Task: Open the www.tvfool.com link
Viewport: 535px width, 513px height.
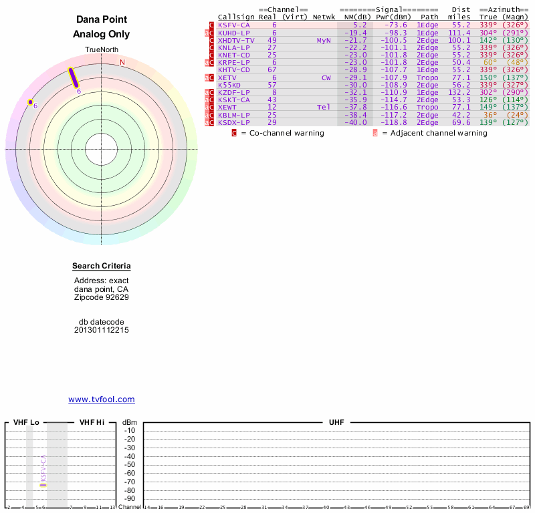Action: (x=102, y=399)
